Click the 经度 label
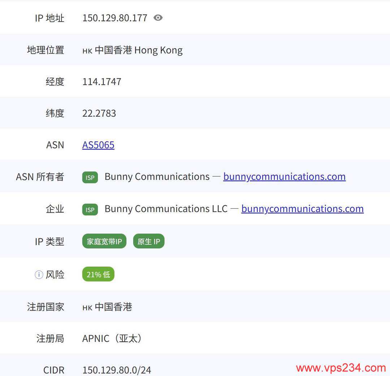 click(55, 82)
